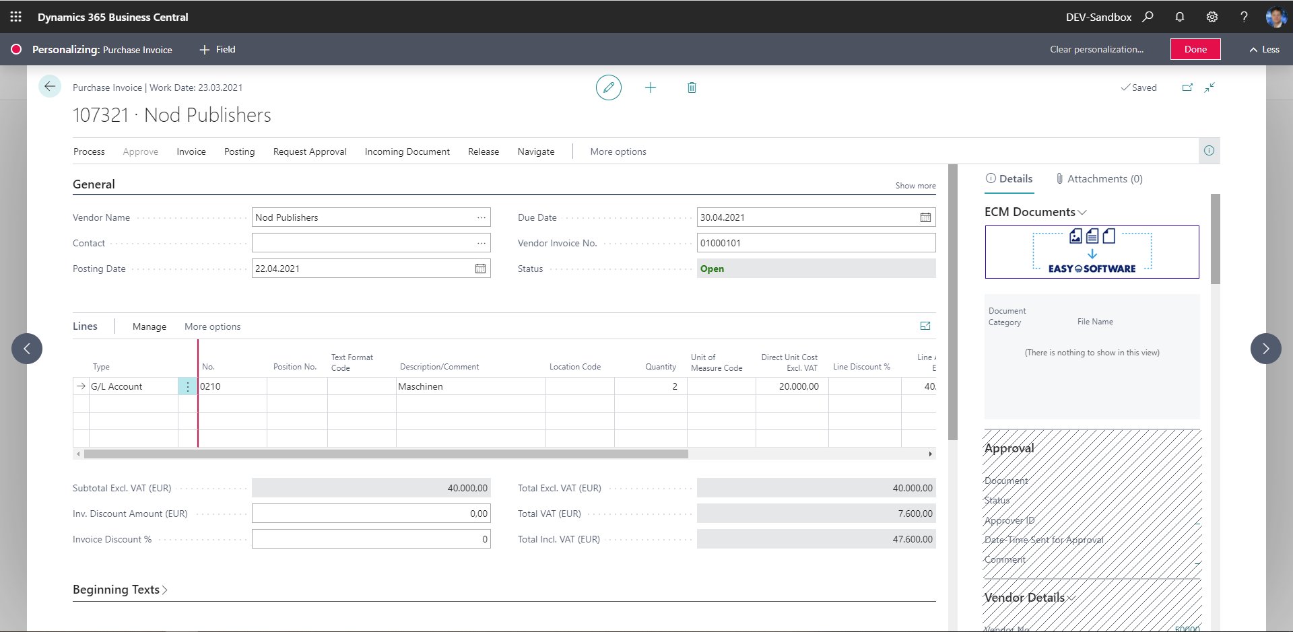Click the plus Field button

(218, 49)
